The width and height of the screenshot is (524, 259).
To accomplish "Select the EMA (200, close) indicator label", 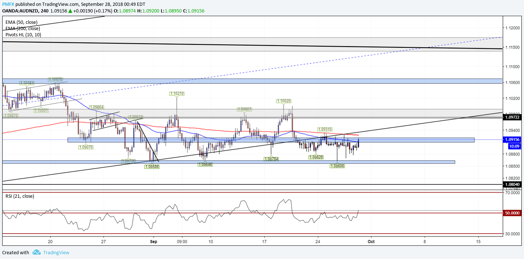I will pos(23,28).
